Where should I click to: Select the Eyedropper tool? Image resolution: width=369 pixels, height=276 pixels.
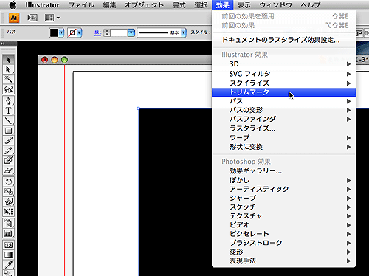click(8, 265)
